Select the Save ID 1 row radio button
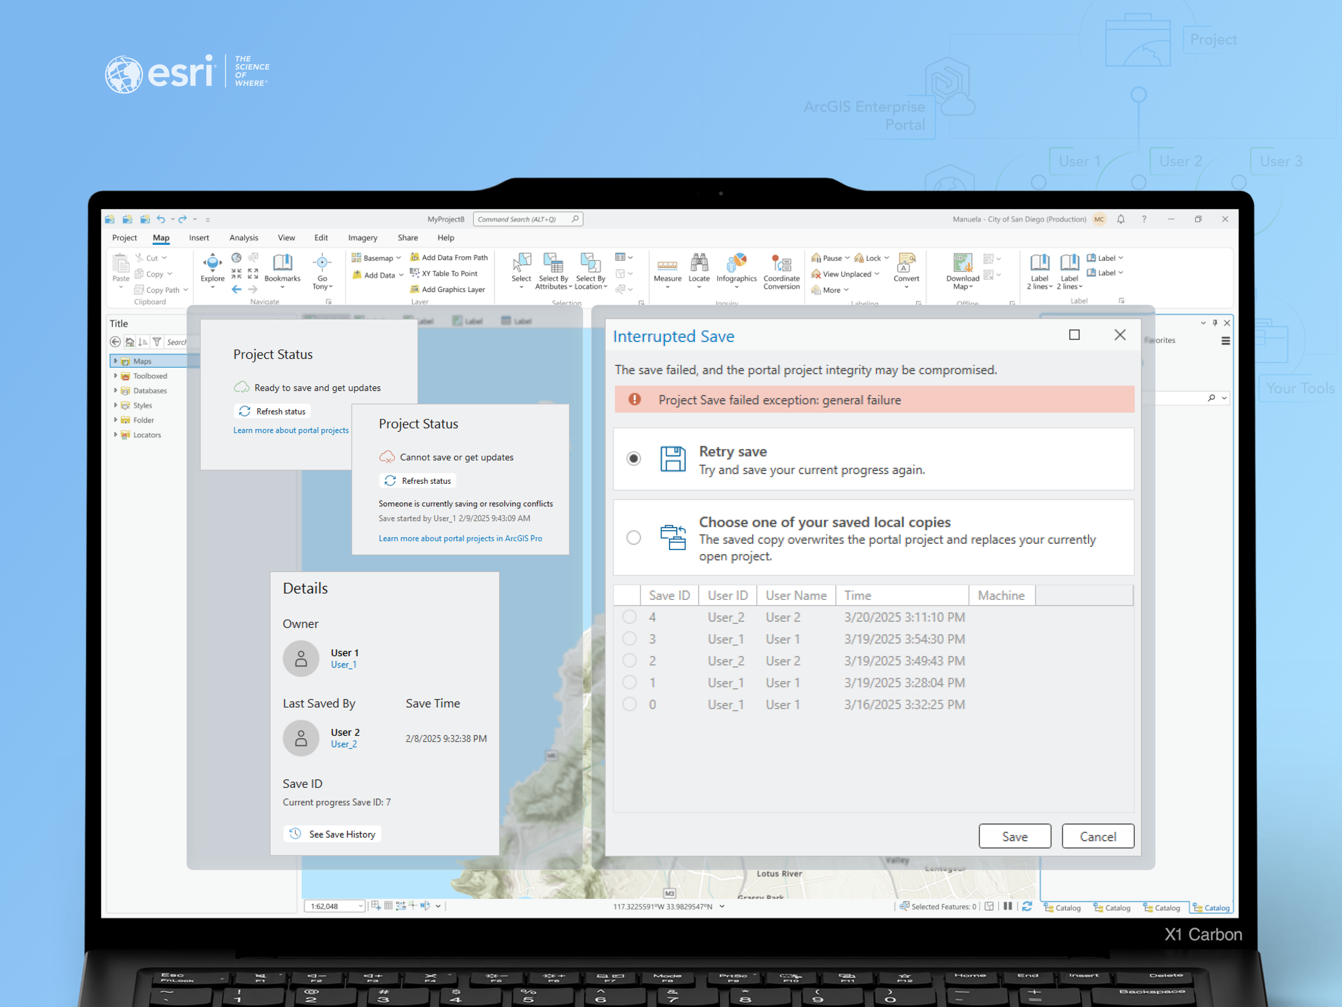 [630, 682]
